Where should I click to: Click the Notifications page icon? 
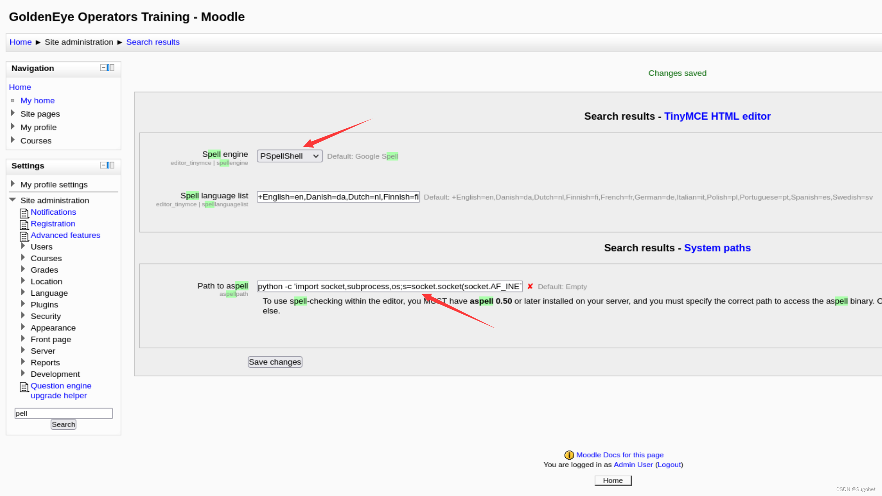point(24,213)
